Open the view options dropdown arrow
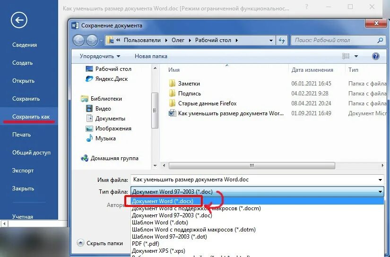 tap(356, 56)
